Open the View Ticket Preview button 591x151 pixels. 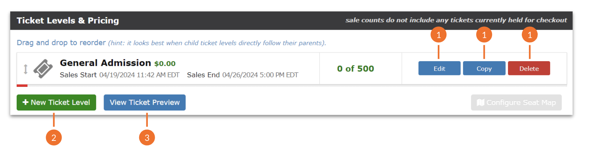pos(145,102)
